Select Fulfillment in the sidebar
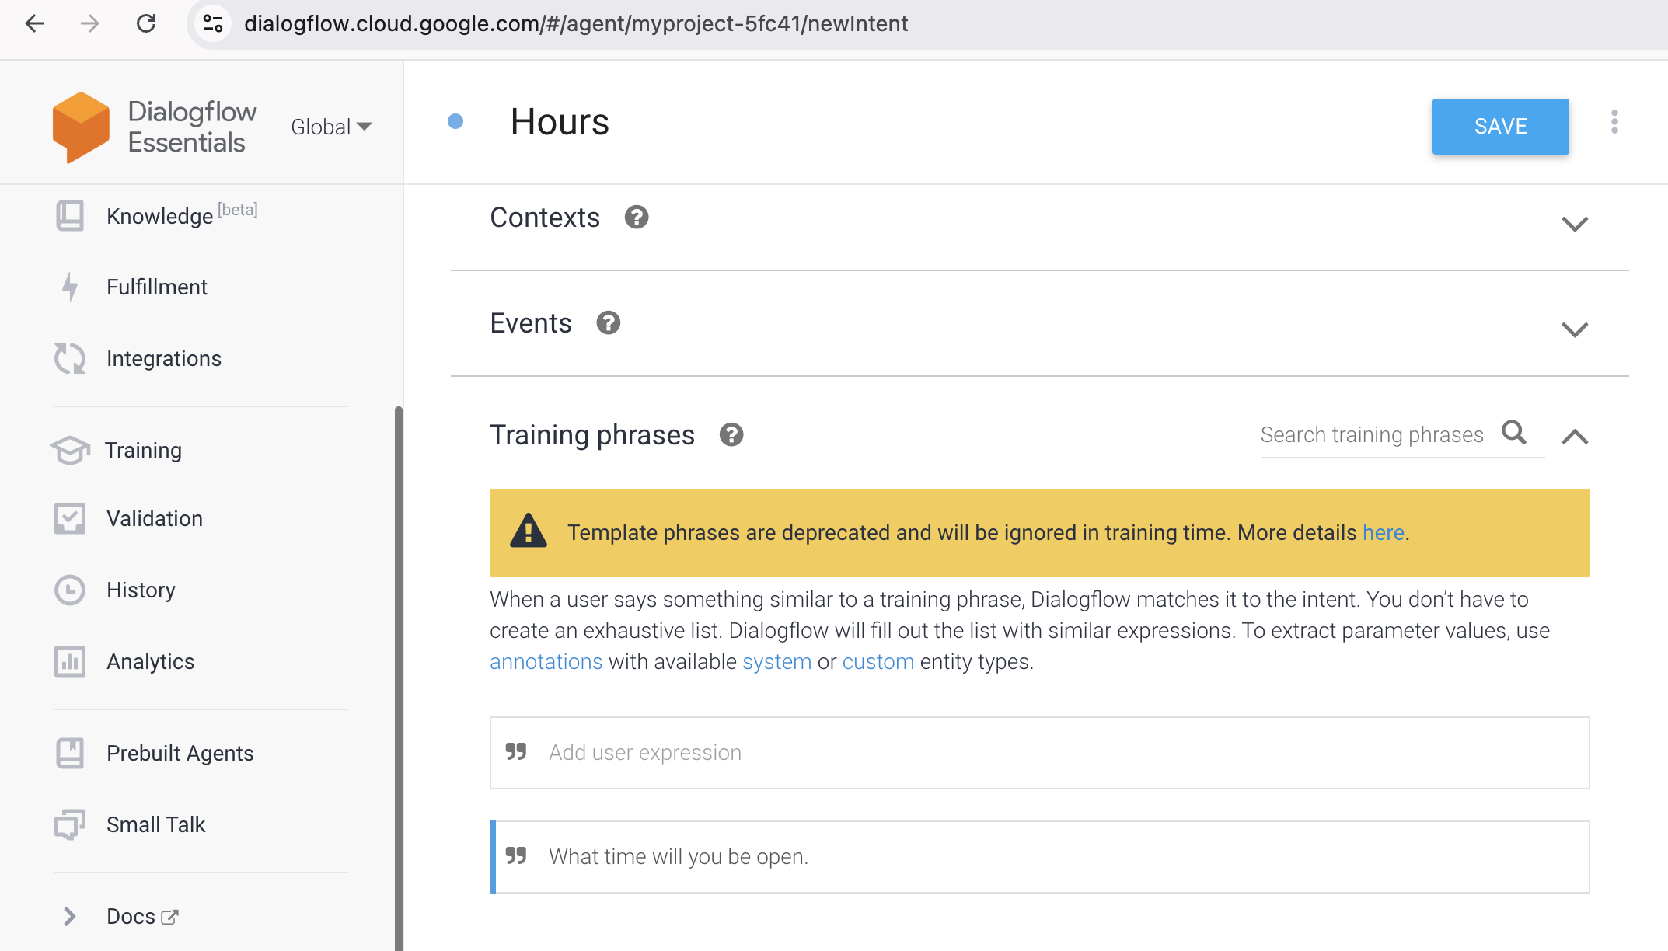 click(x=156, y=287)
